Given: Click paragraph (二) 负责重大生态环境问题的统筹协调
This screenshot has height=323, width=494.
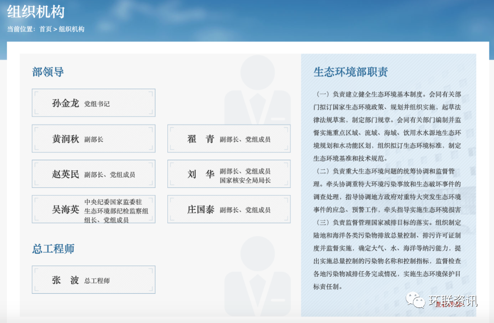Looking at the screenshot, I should [387, 190].
